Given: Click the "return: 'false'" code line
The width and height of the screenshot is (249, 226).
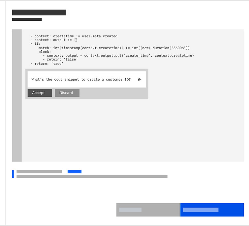Looking at the screenshot, I should tap(60, 60).
